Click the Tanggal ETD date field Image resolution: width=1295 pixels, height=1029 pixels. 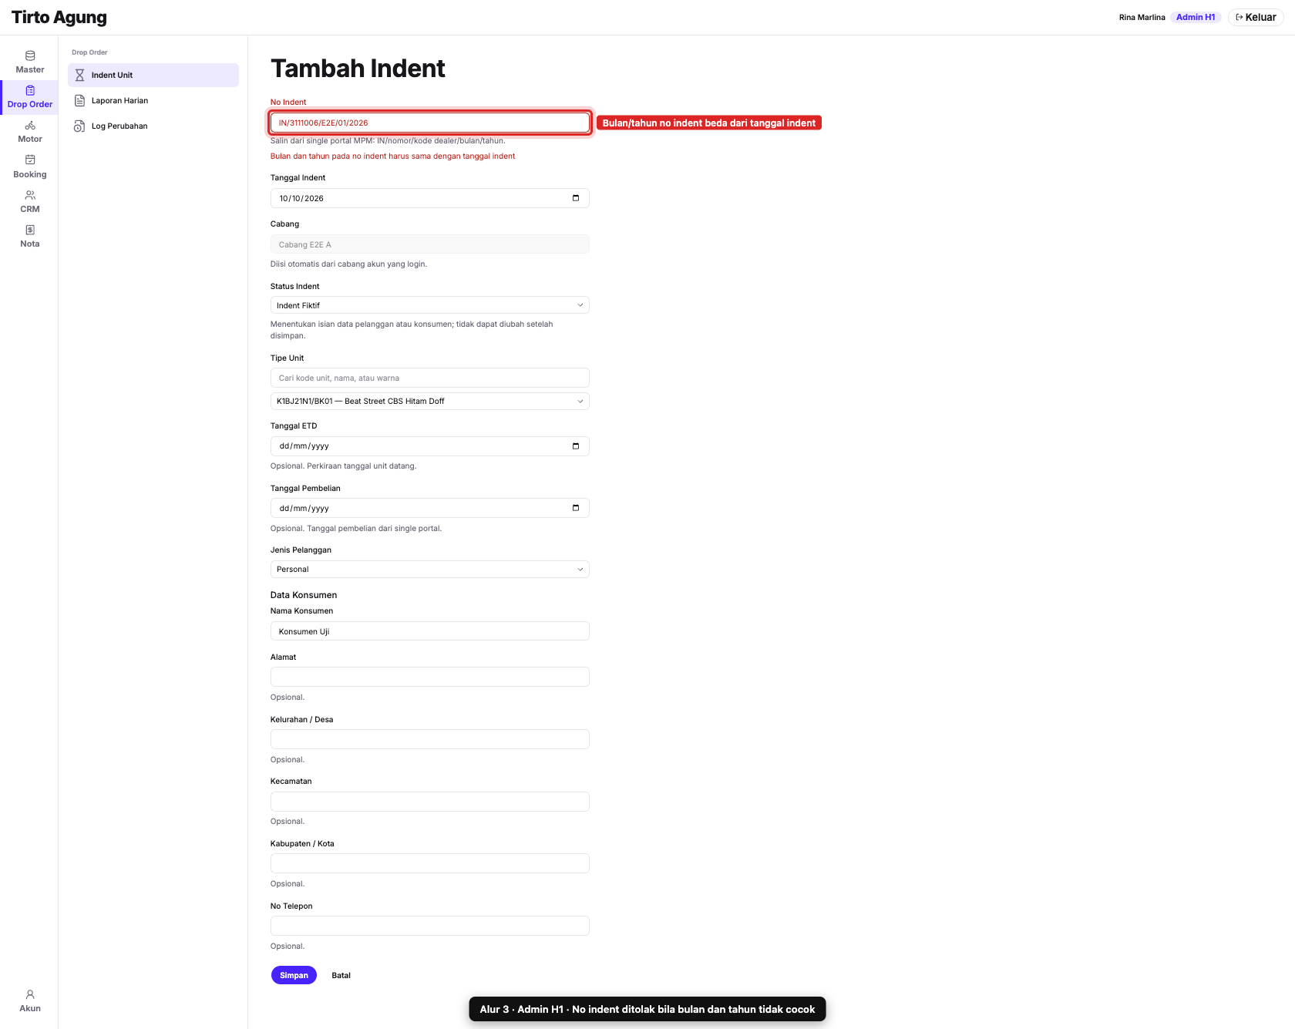[x=430, y=446]
